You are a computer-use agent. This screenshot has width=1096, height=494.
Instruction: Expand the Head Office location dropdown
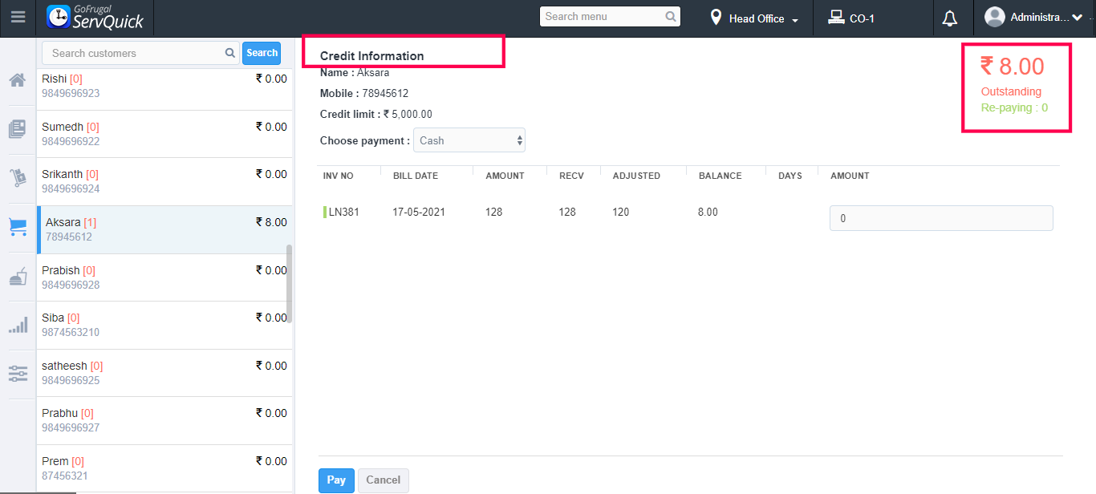(x=754, y=18)
